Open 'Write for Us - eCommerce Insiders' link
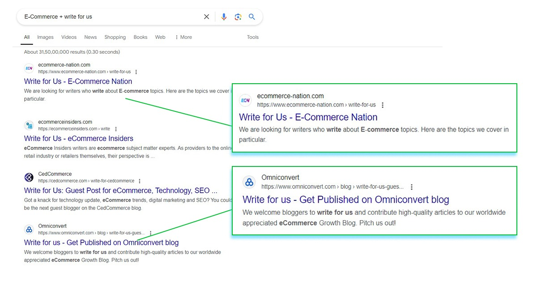537x281 pixels. (x=79, y=138)
